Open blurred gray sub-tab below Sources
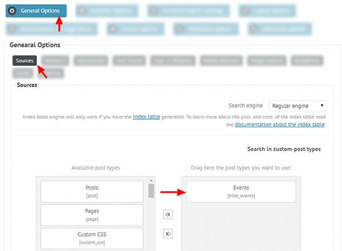The image size is (342, 251). [23, 73]
